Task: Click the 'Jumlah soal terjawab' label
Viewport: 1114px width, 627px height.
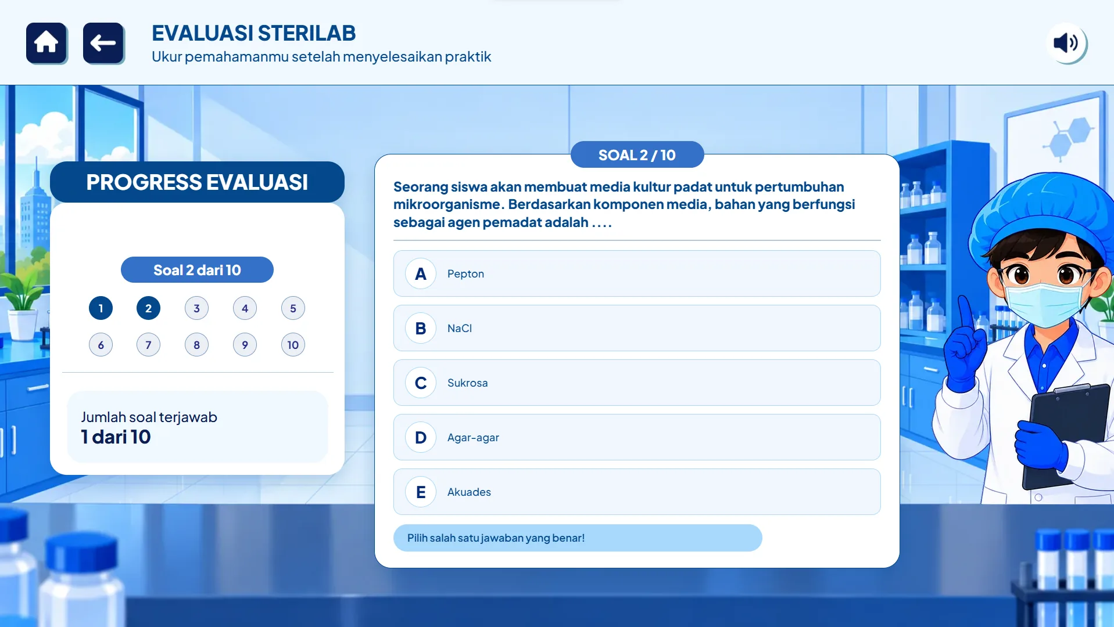Action: 149,417
